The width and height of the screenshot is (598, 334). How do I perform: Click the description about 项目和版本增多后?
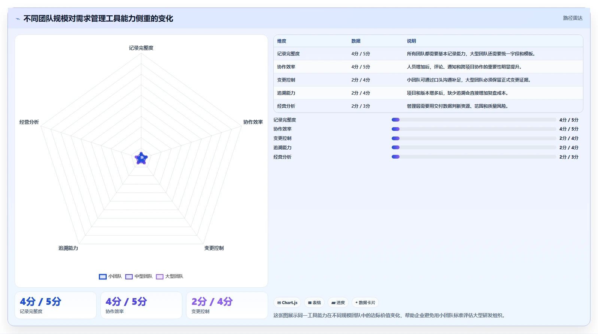coord(458,93)
